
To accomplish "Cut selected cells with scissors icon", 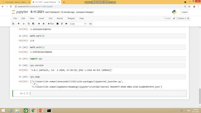I will pyautogui.click(x=24, y=24).
